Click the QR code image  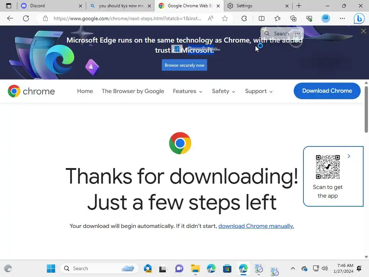[328, 167]
